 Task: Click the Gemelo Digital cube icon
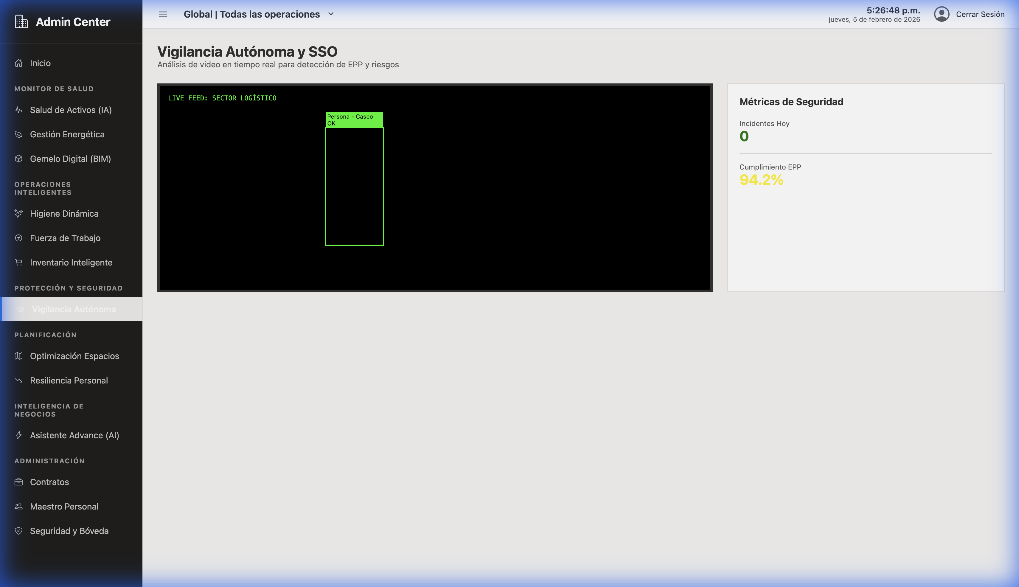pos(18,159)
